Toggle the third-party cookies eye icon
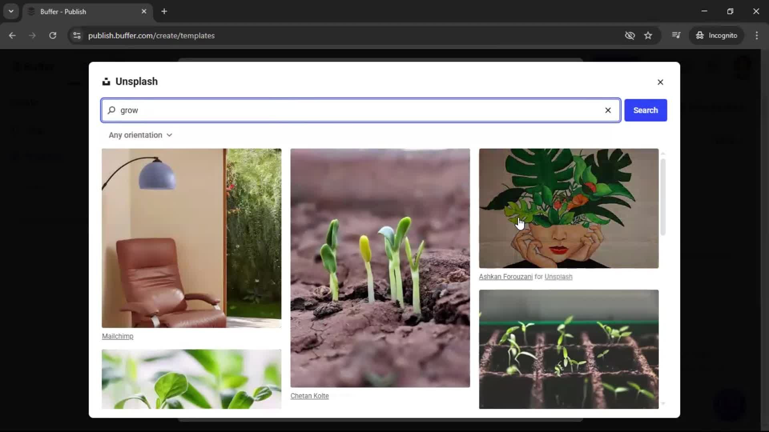 coord(629,36)
